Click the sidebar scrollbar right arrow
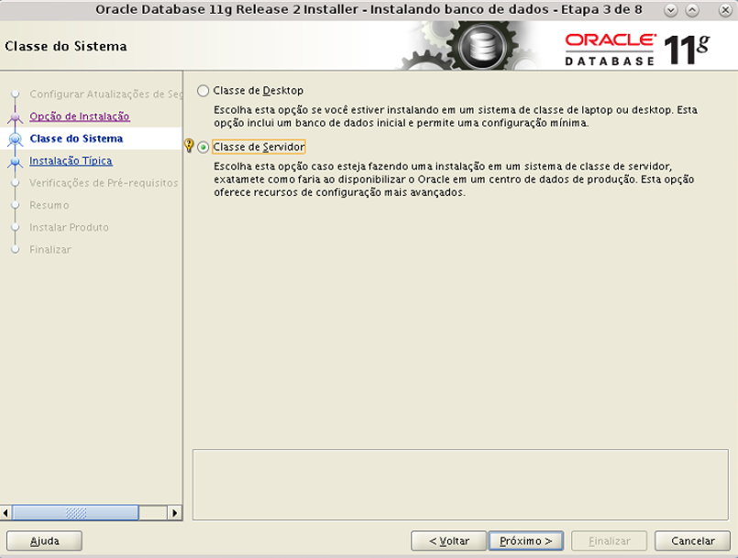Screen dimensions: 738x558 click(x=174, y=512)
